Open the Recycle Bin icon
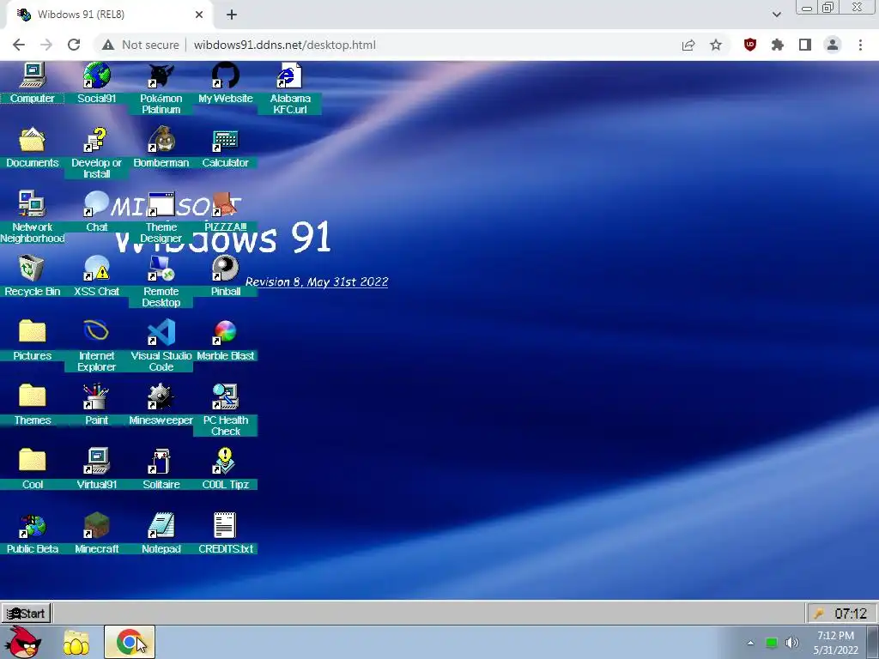The image size is (879, 659). tap(32, 275)
